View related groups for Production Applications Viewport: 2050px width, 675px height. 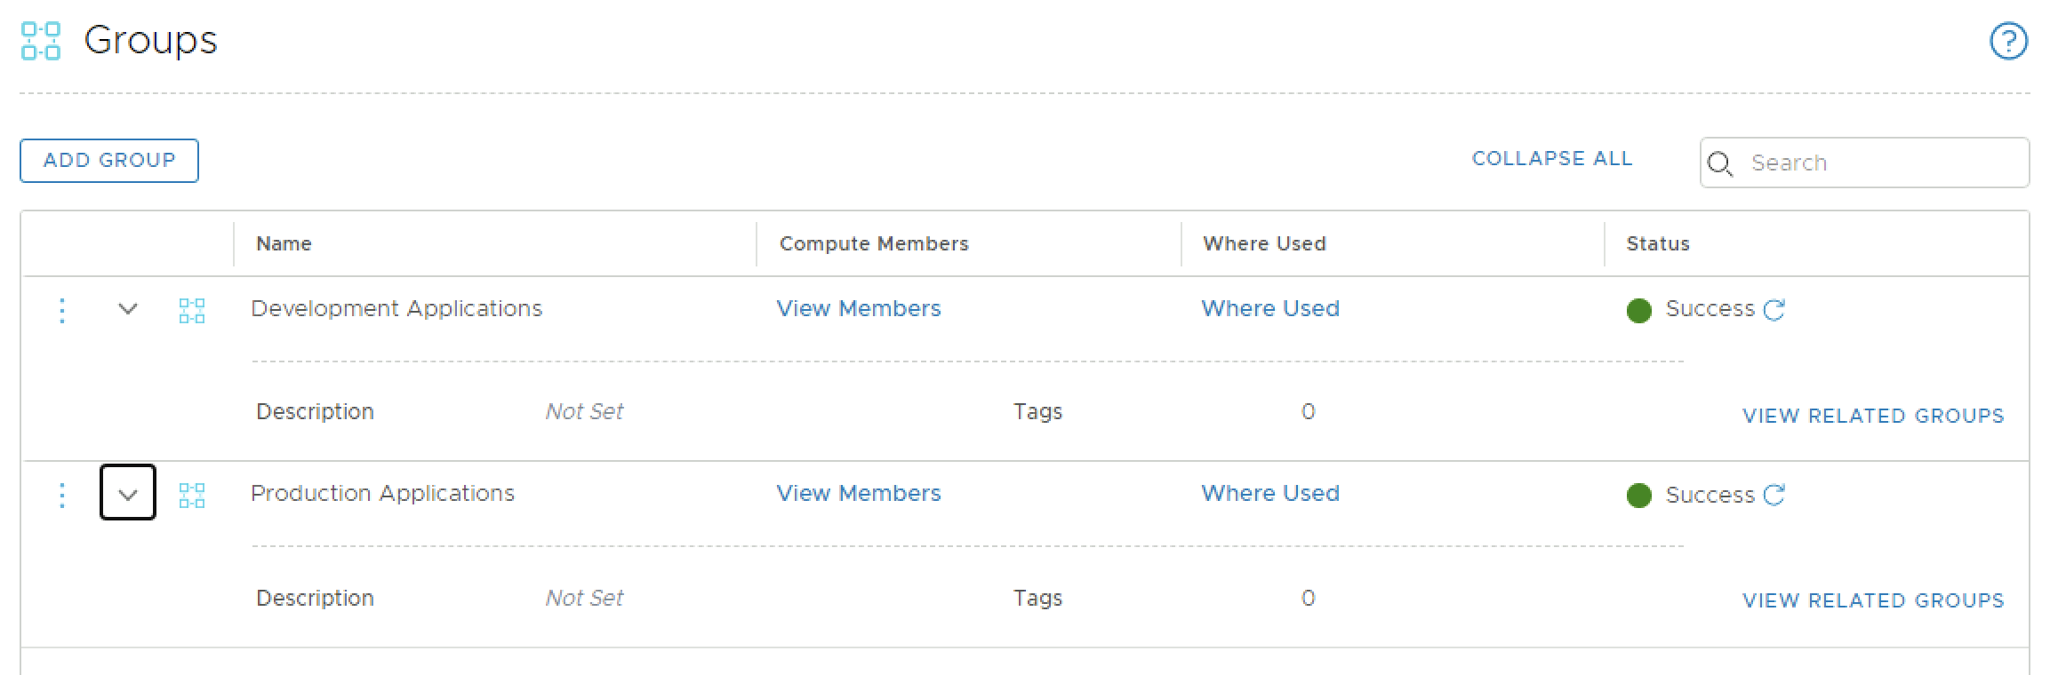click(x=1873, y=600)
